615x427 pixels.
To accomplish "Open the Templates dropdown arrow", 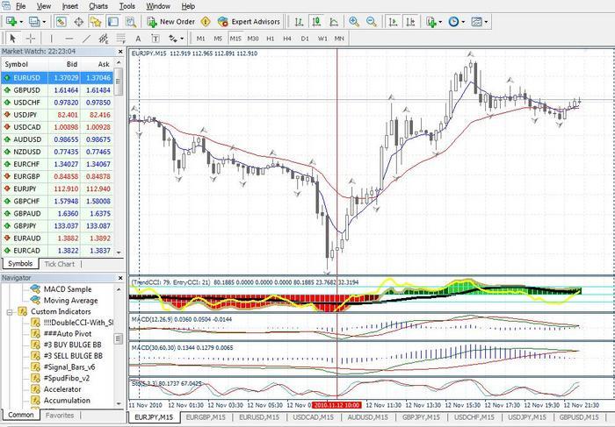I will coord(486,22).
